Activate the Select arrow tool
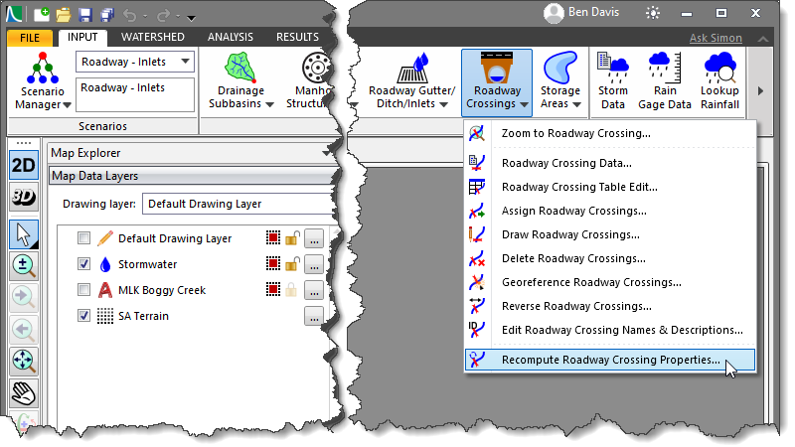This screenshot has width=795, height=447. [x=23, y=234]
